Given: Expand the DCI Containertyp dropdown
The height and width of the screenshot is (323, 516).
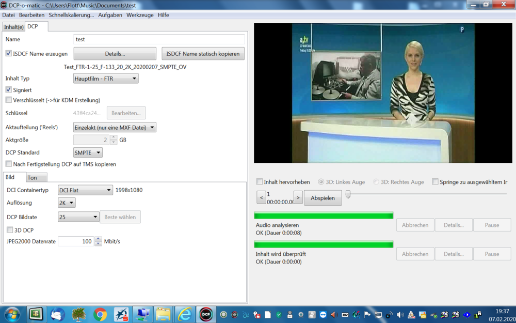Looking at the screenshot, I should (85, 190).
